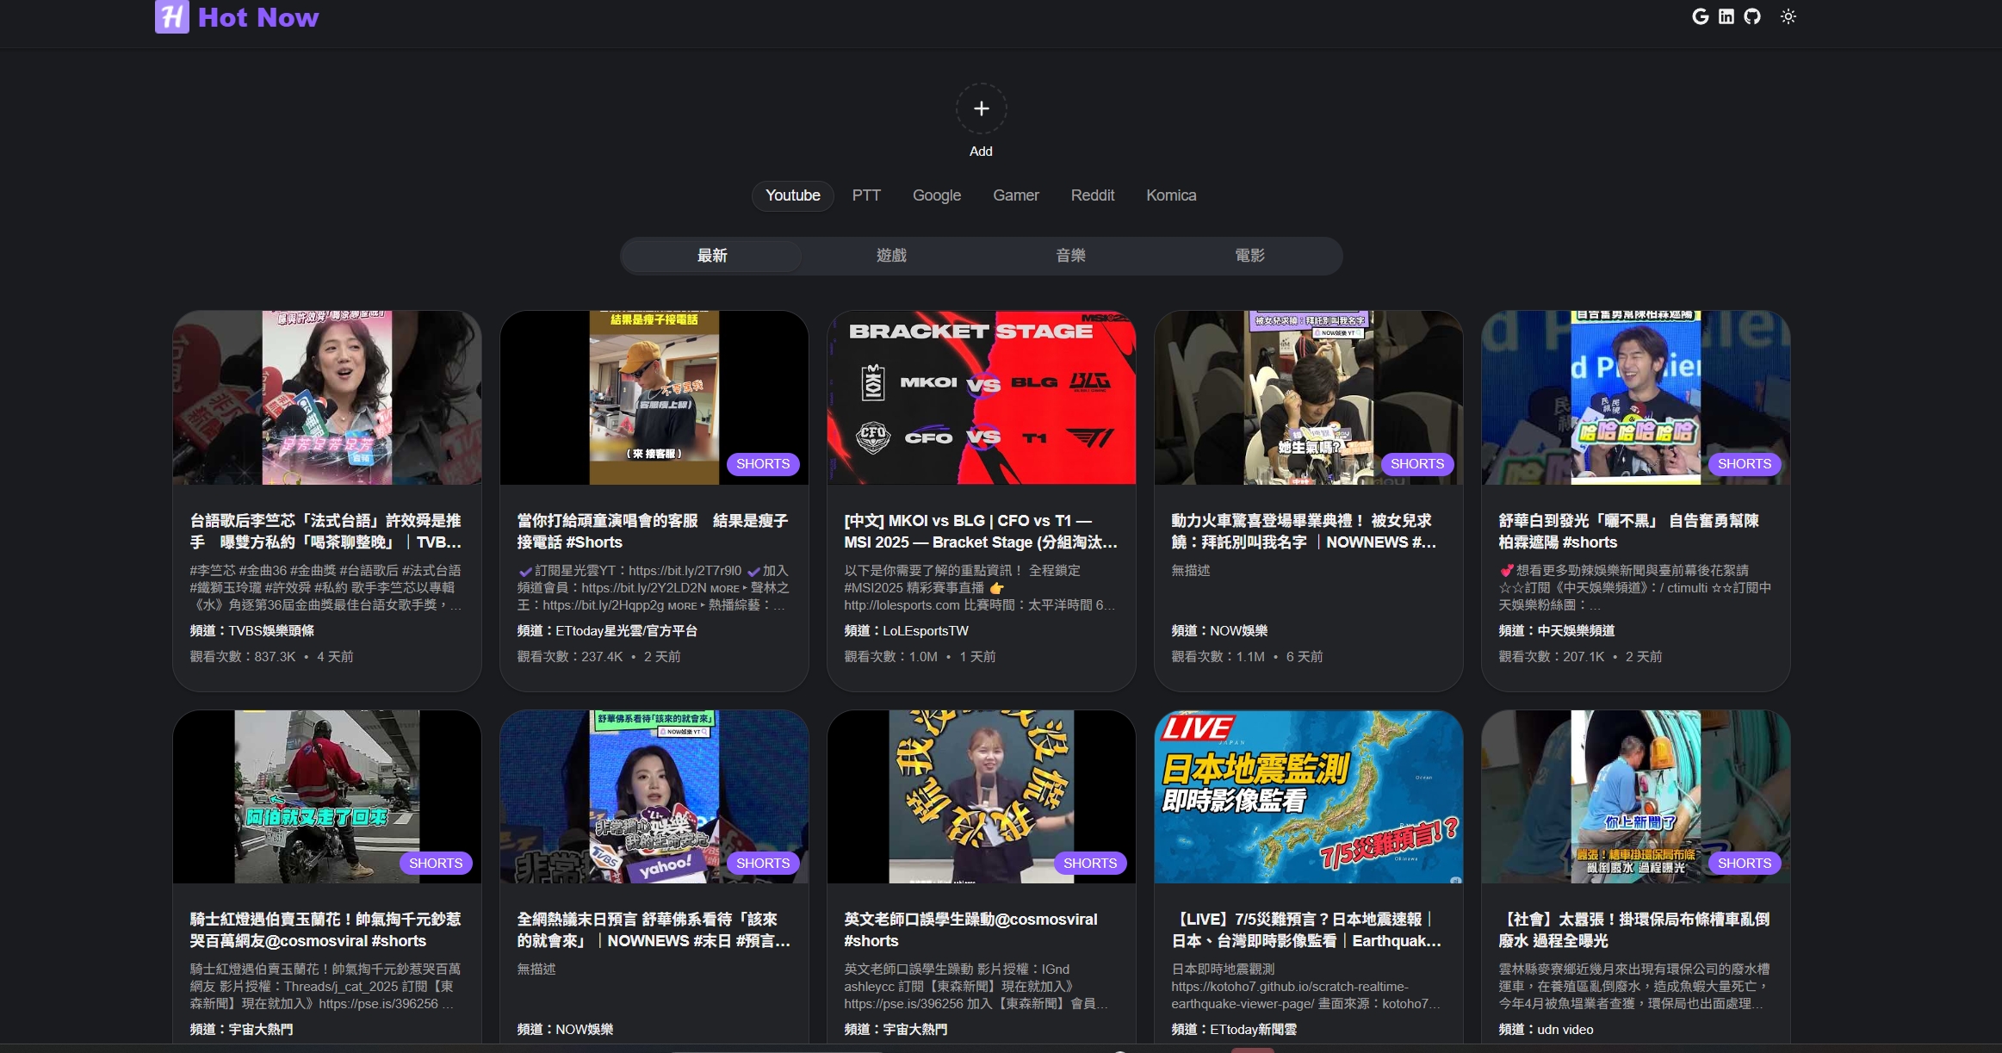Switch to the Reddit source tab
The height and width of the screenshot is (1053, 2002).
point(1092,195)
